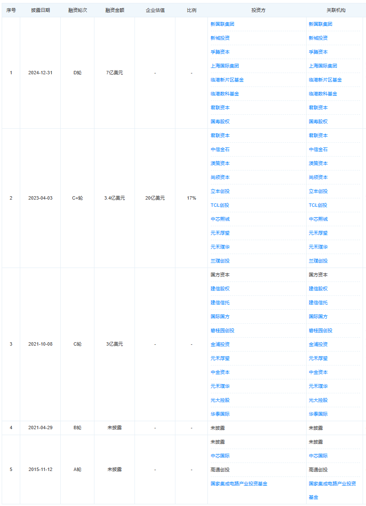366x506 pixels.
Task: Select 高通创投 text in 关联机构 column
Action: click(x=318, y=470)
